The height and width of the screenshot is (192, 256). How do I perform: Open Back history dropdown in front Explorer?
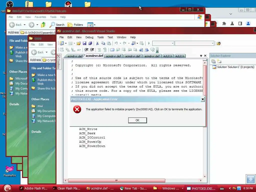click(25, 25)
